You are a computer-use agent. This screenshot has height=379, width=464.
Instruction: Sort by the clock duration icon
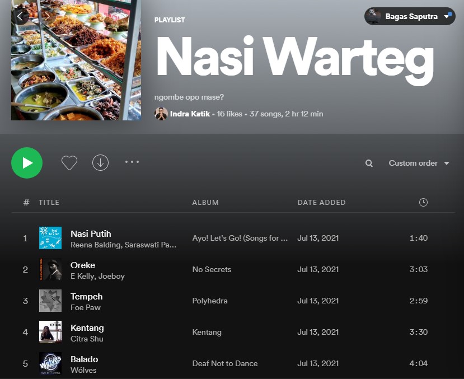pyautogui.click(x=423, y=202)
